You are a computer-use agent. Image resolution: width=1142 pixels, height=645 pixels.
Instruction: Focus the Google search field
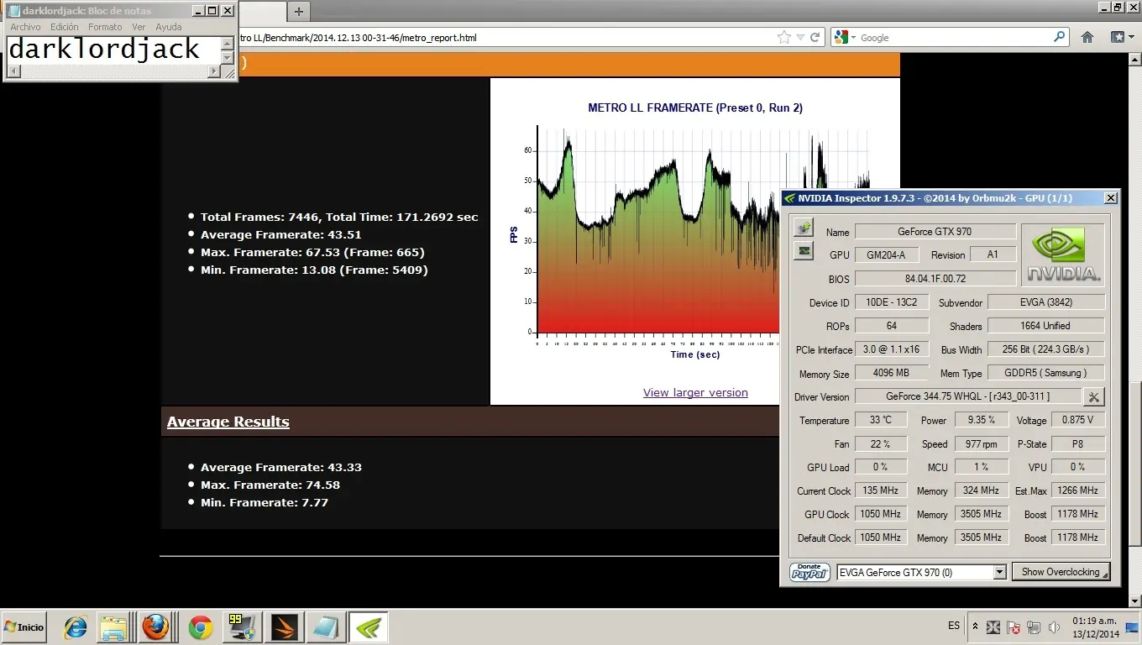[x=956, y=37]
